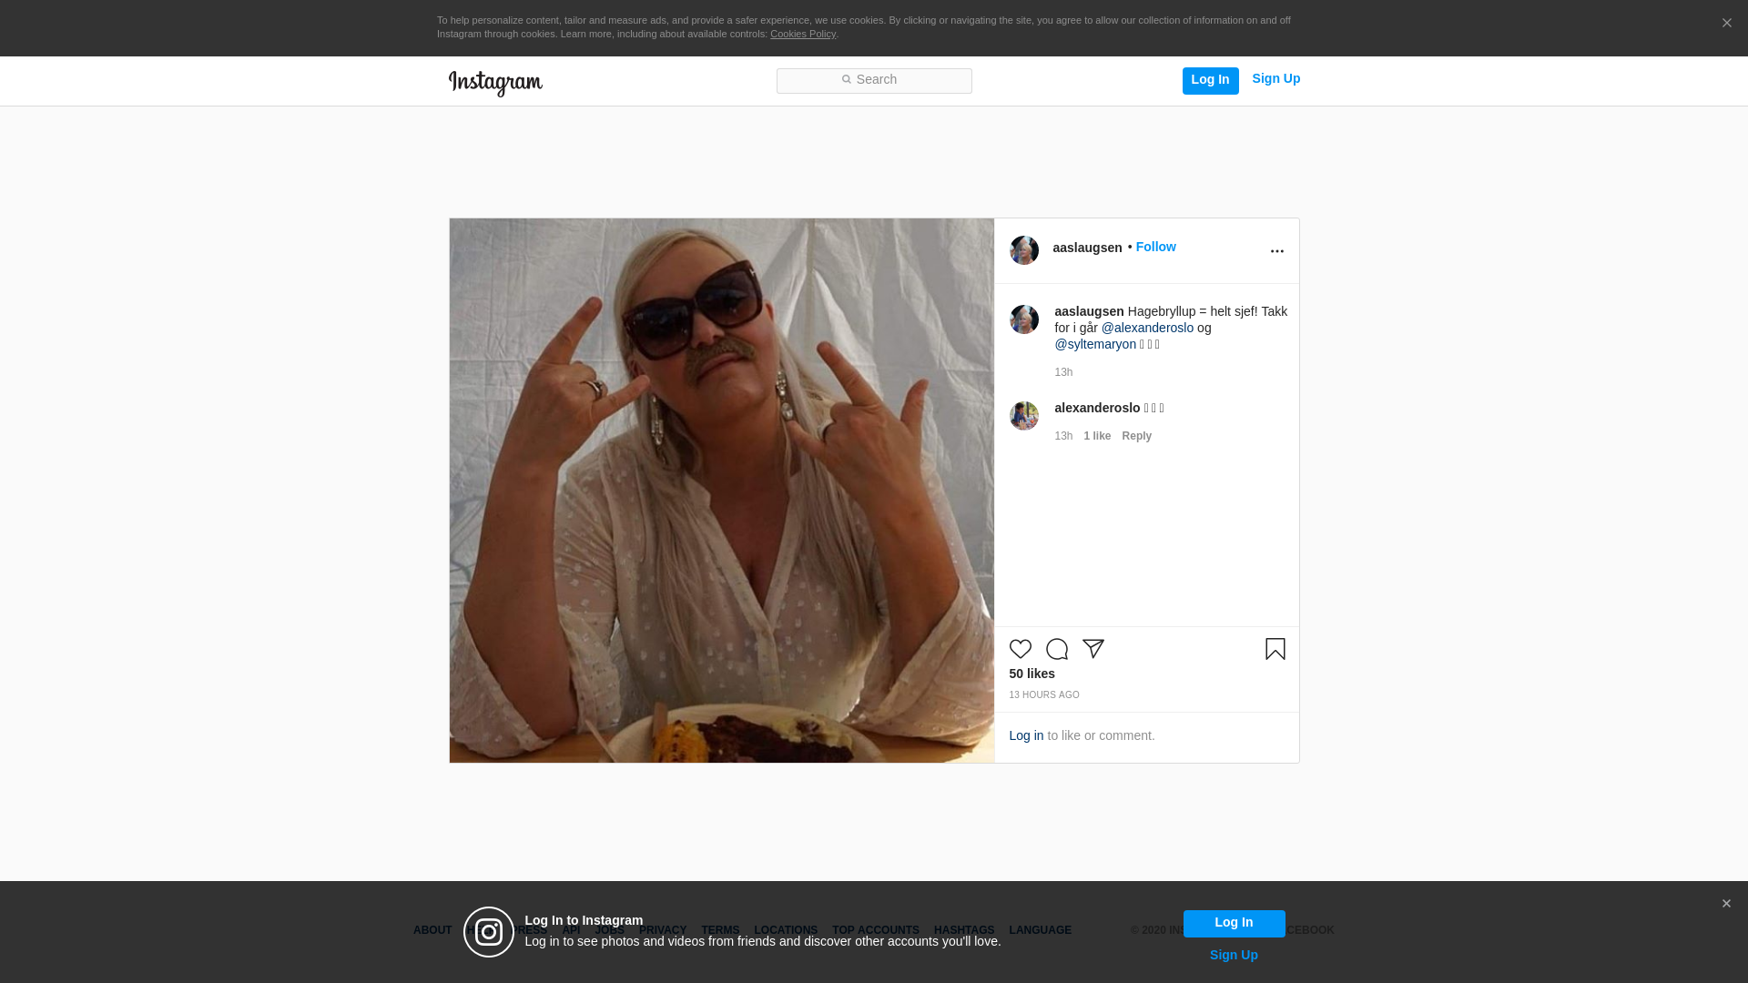
Task: Click the 13 HOURS AGO timestamp
Action: pos(1044,694)
